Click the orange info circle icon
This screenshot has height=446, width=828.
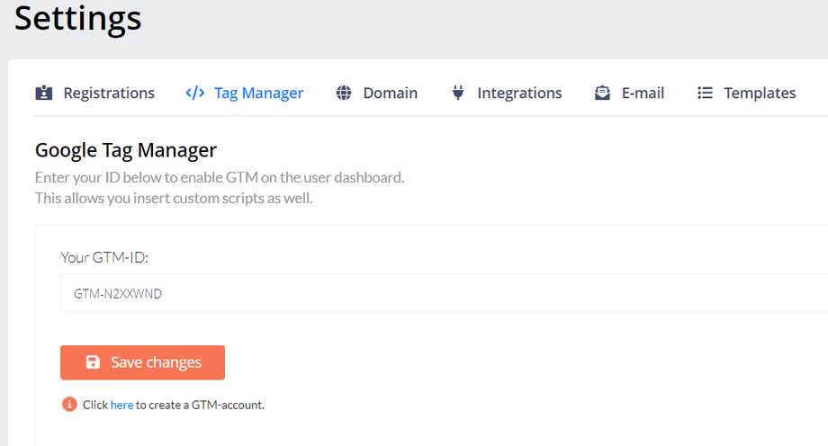point(69,405)
